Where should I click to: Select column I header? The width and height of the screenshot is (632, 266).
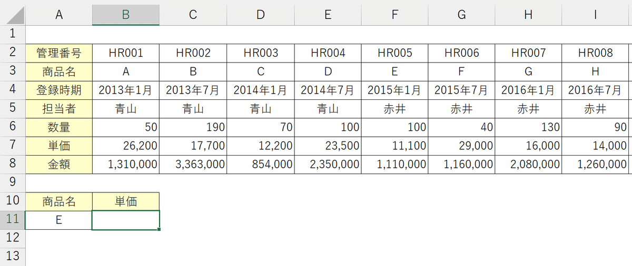point(595,15)
